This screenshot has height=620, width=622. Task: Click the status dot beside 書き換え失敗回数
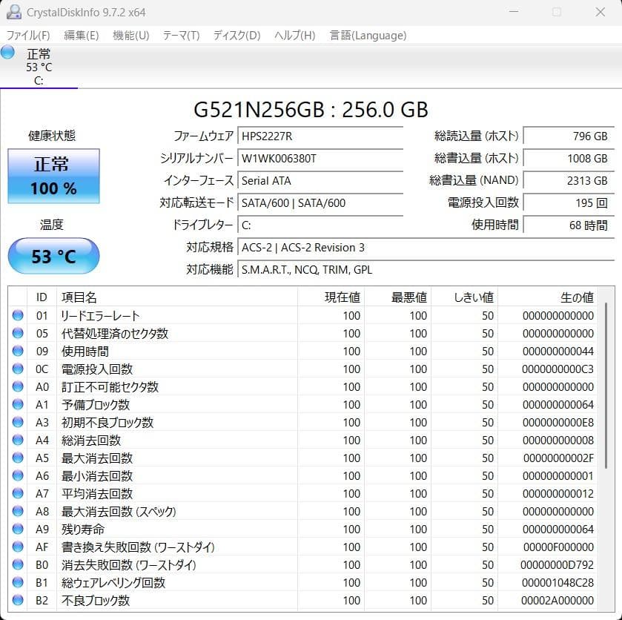click(17, 547)
